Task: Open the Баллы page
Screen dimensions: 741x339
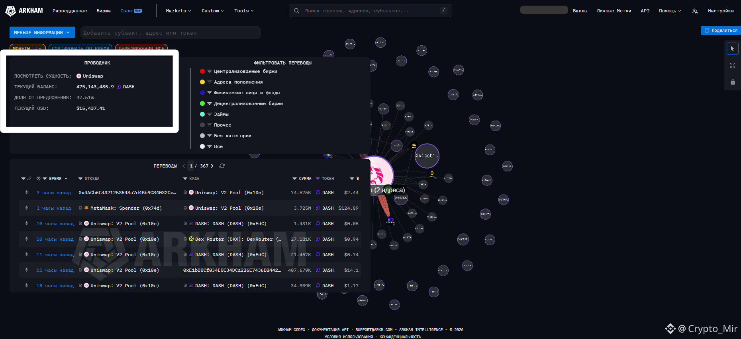Action: (x=580, y=11)
